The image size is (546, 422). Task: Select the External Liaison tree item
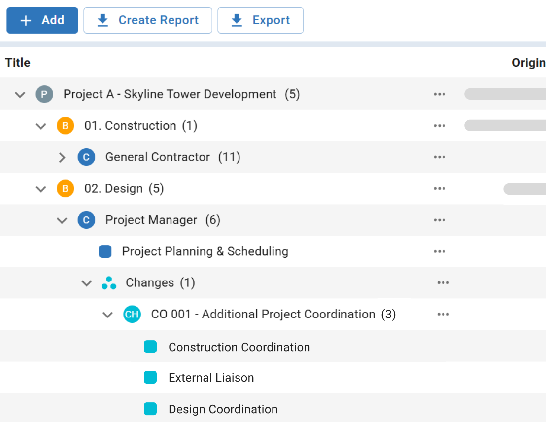pos(211,378)
